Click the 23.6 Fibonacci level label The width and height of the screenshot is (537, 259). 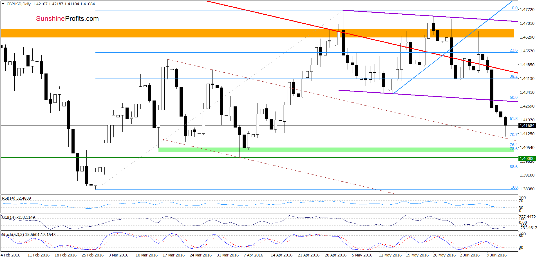point(513,50)
